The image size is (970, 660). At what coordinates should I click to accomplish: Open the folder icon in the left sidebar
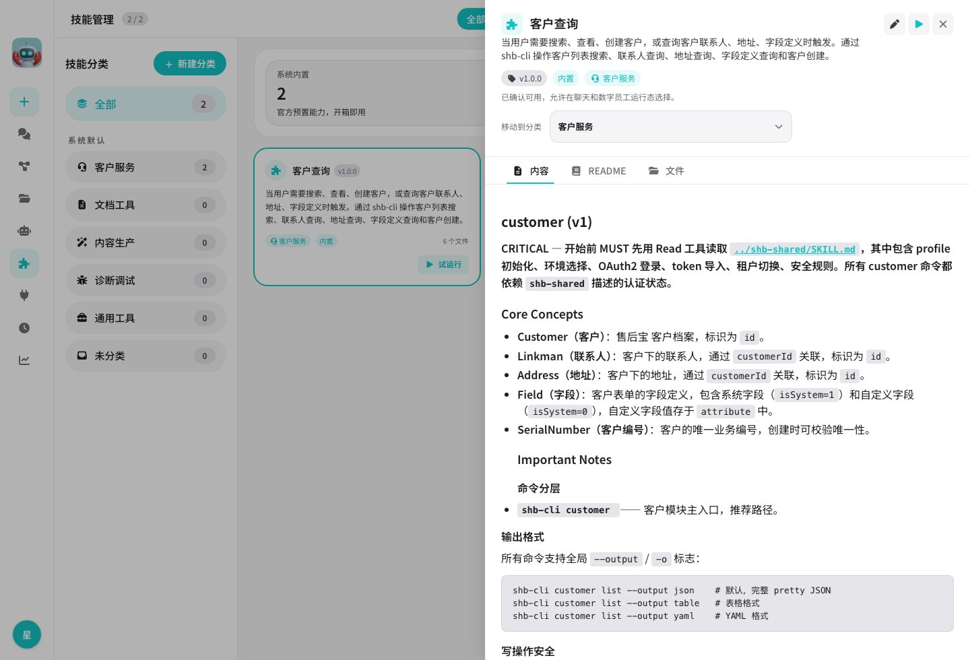(24, 199)
